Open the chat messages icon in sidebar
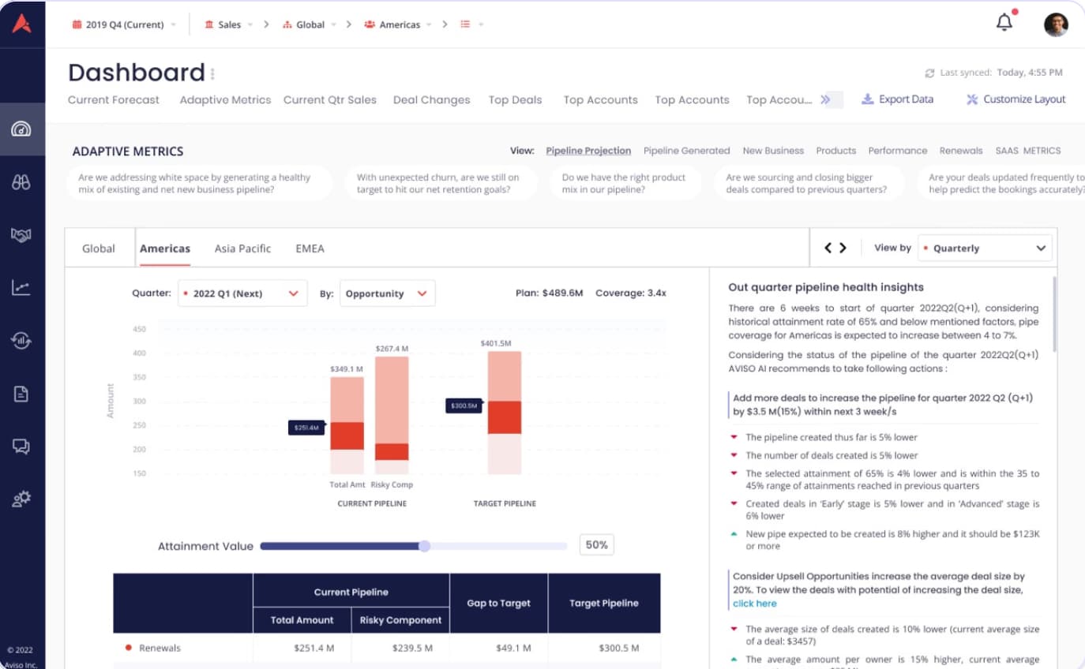1085x669 pixels. coord(21,447)
